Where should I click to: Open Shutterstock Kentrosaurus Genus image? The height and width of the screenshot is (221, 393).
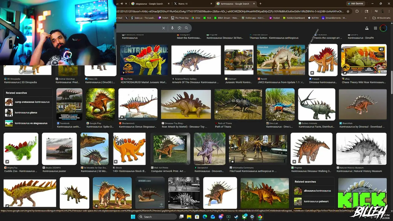138,104
